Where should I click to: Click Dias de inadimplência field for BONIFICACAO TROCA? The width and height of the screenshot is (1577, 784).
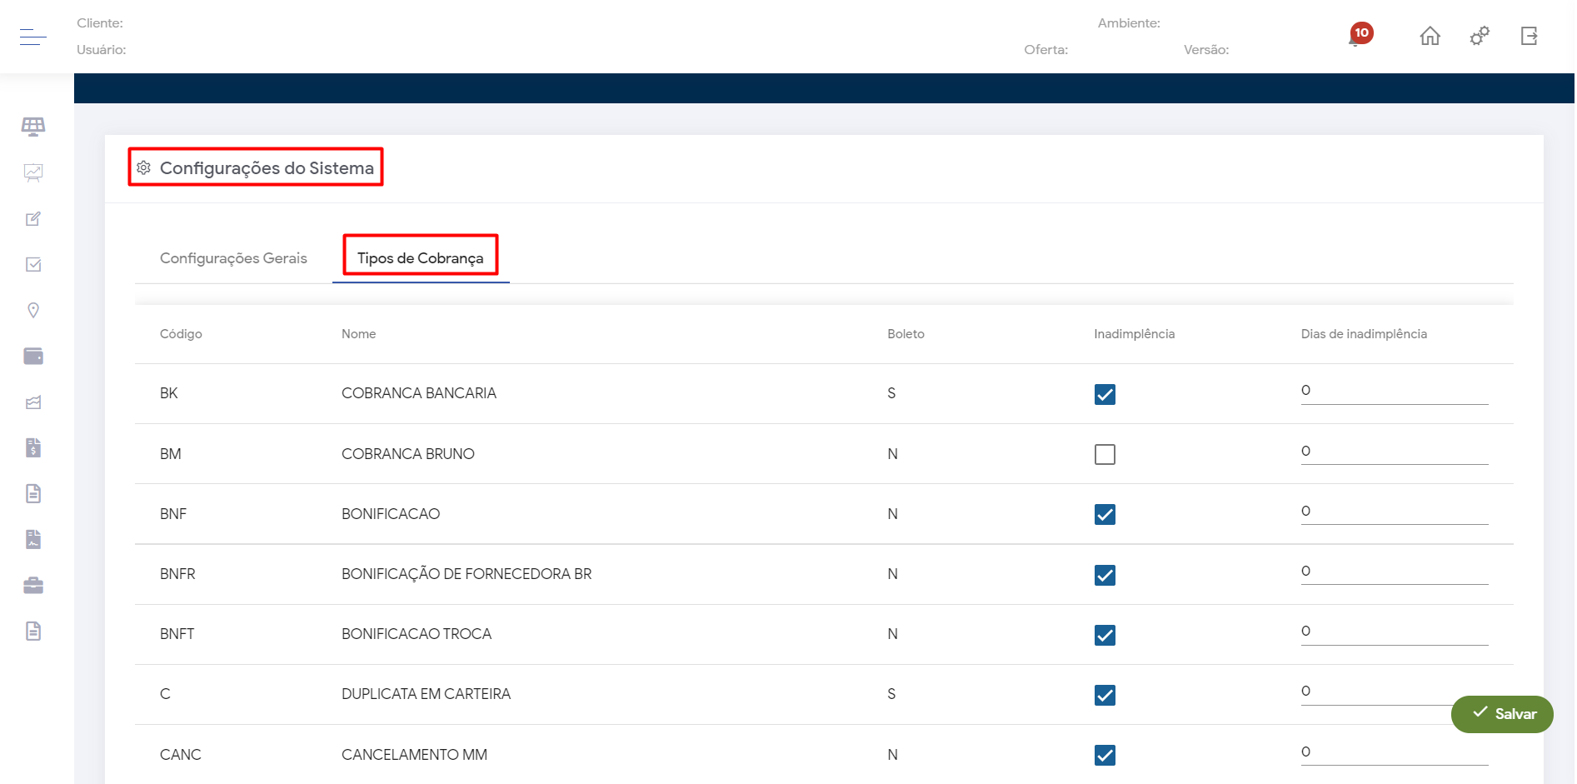tap(1394, 632)
